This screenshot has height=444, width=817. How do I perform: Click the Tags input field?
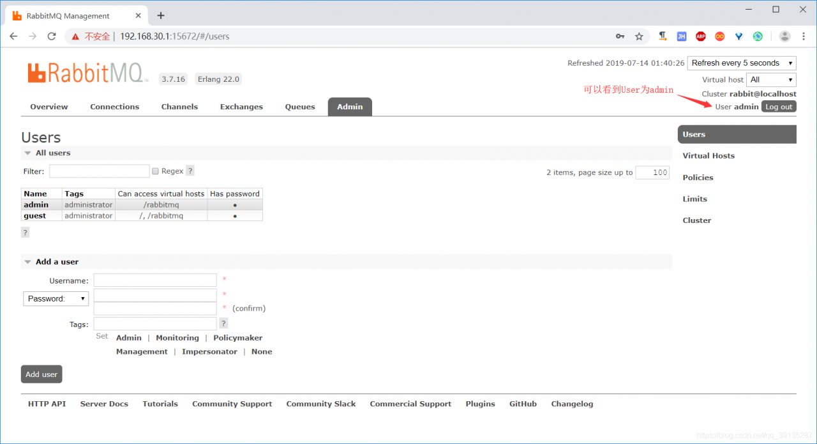point(155,324)
